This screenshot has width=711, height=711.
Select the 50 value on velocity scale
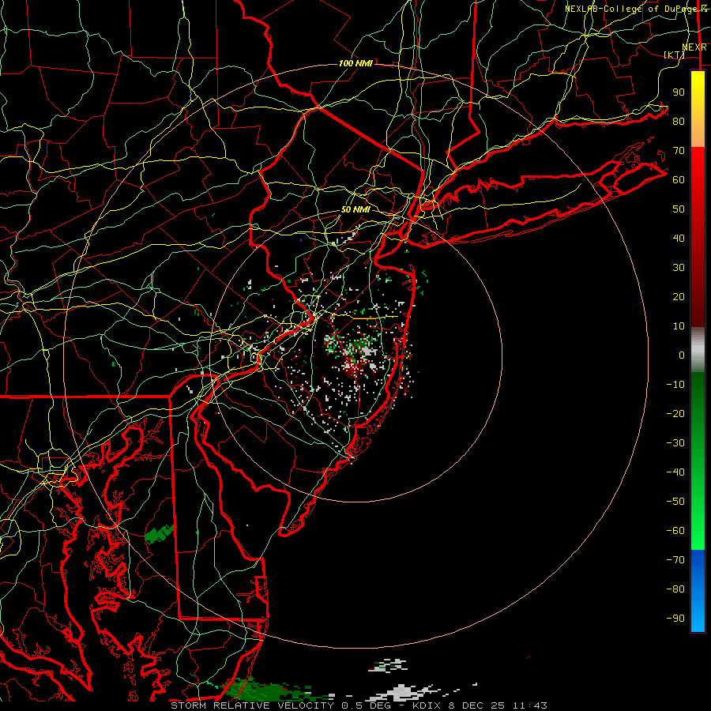[x=679, y=209]
